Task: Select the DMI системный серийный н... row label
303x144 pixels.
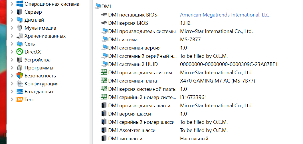Action: point(142,56)
